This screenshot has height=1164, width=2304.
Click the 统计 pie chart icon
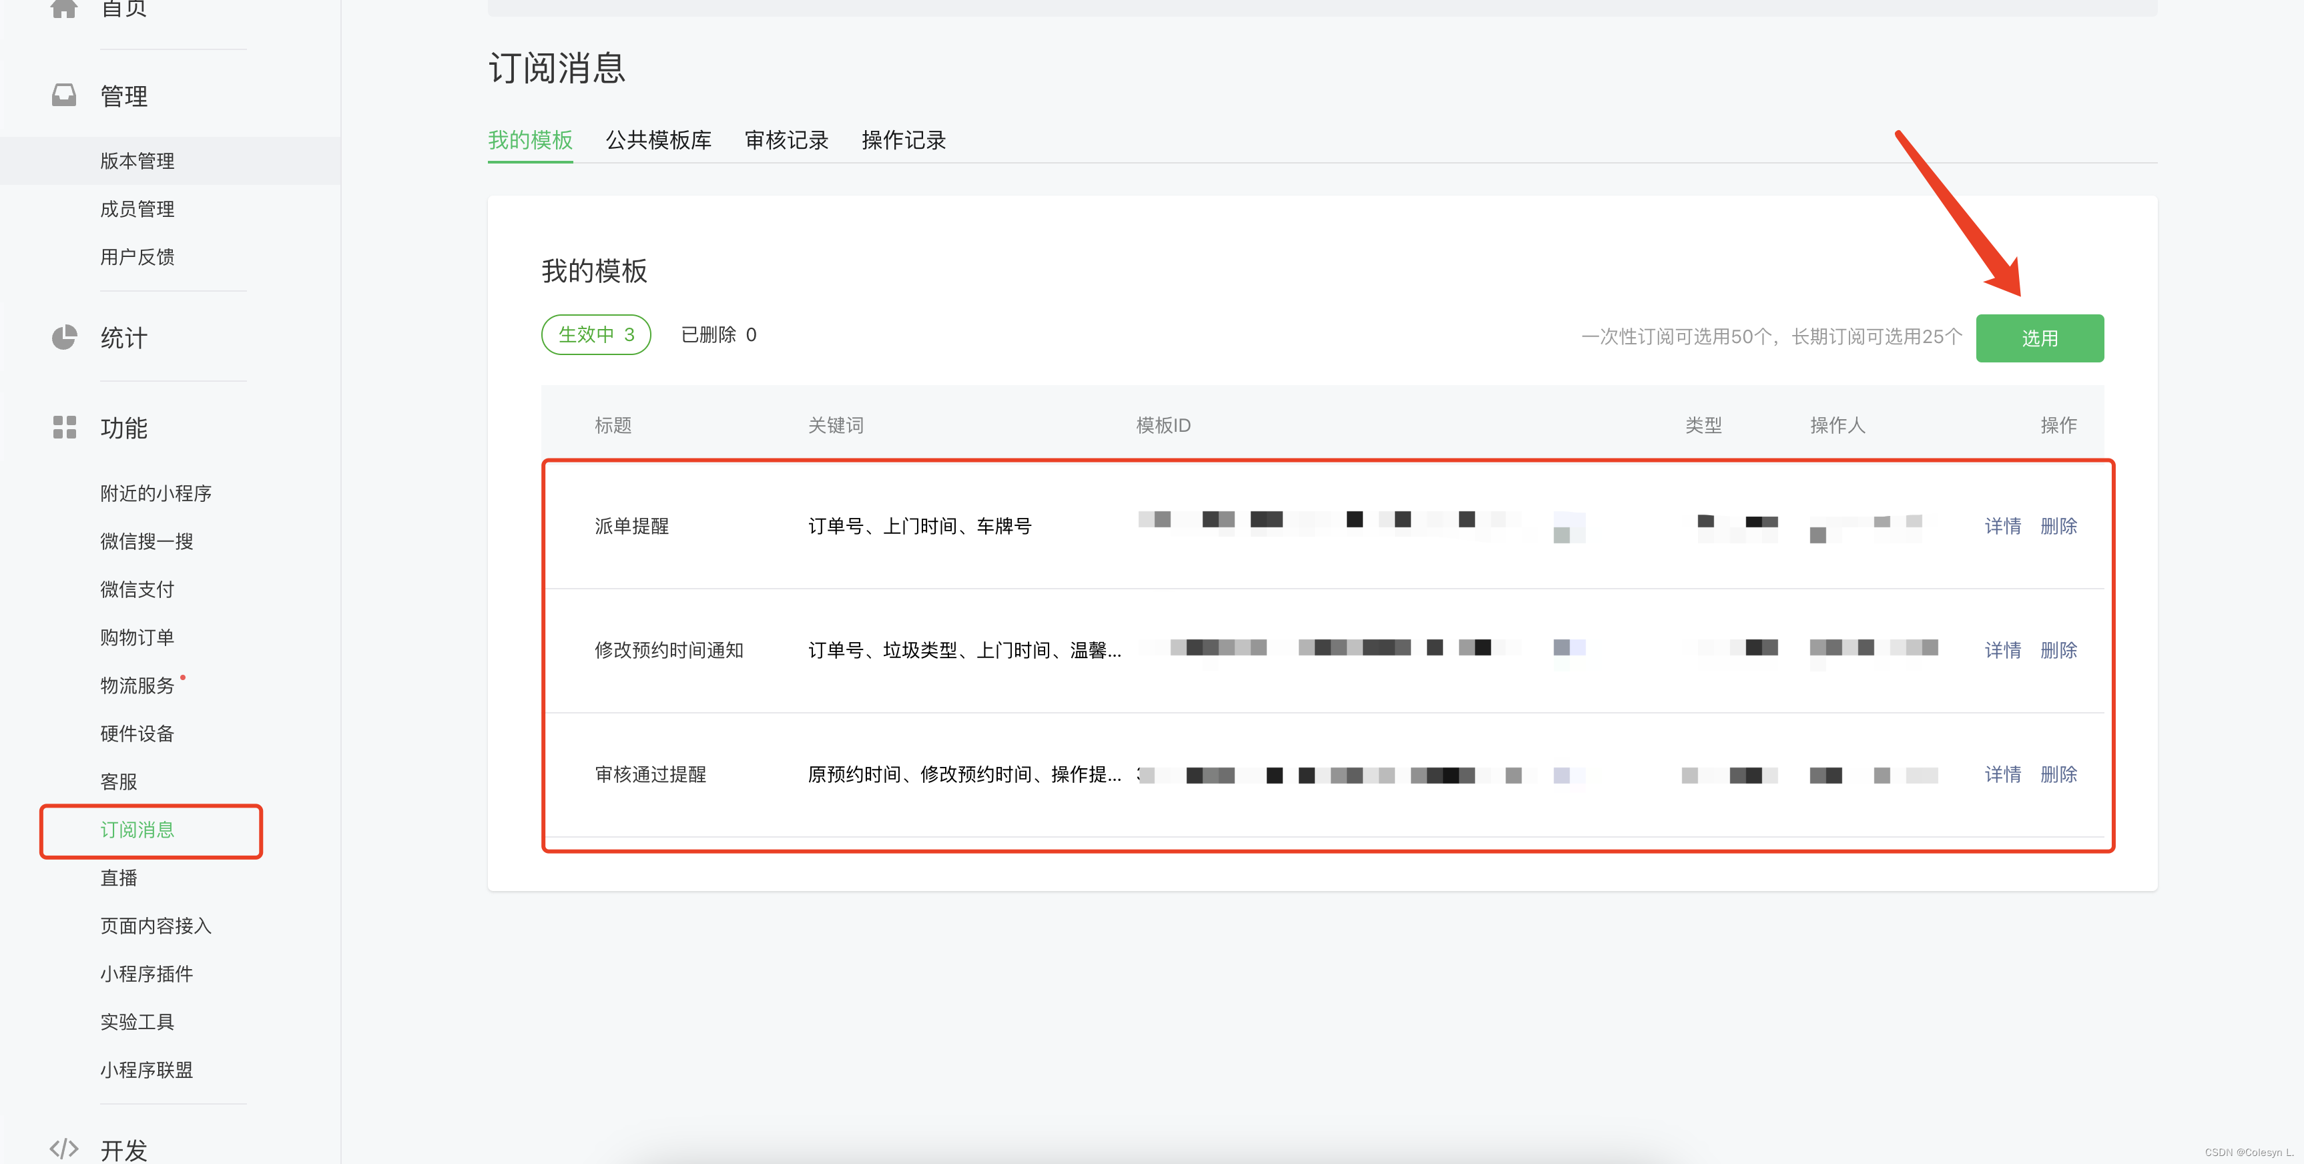click(x=63, y=337)
